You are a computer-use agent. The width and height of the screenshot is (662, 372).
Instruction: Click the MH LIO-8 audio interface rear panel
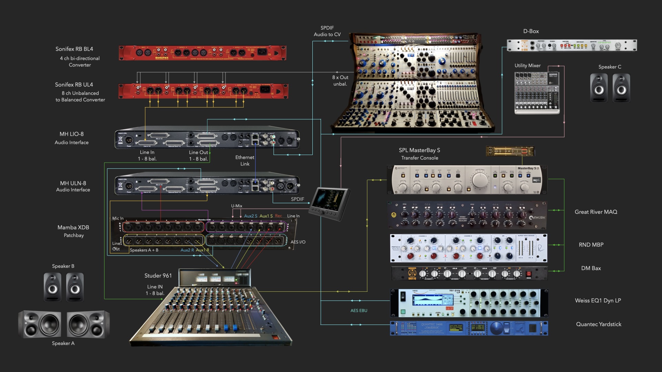(207, 139)
